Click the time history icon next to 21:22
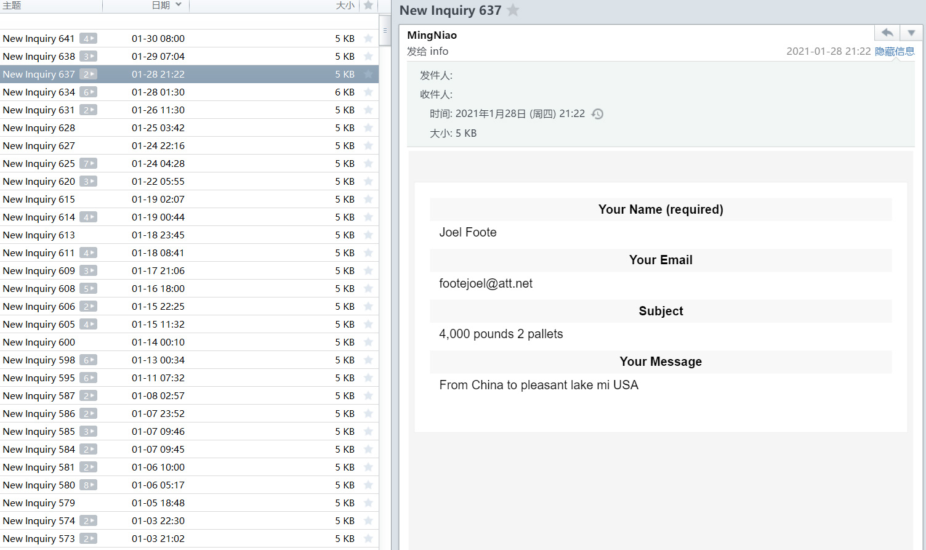The image size is (926, 550). [x=597, y=114]
